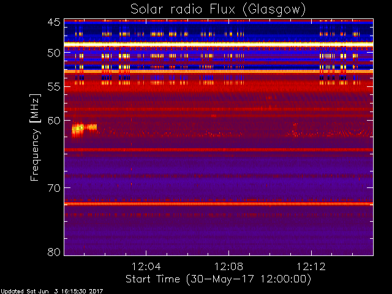392x294 pixels.
Task: Click the 12:08 time axis label
Action: point(228,266)
